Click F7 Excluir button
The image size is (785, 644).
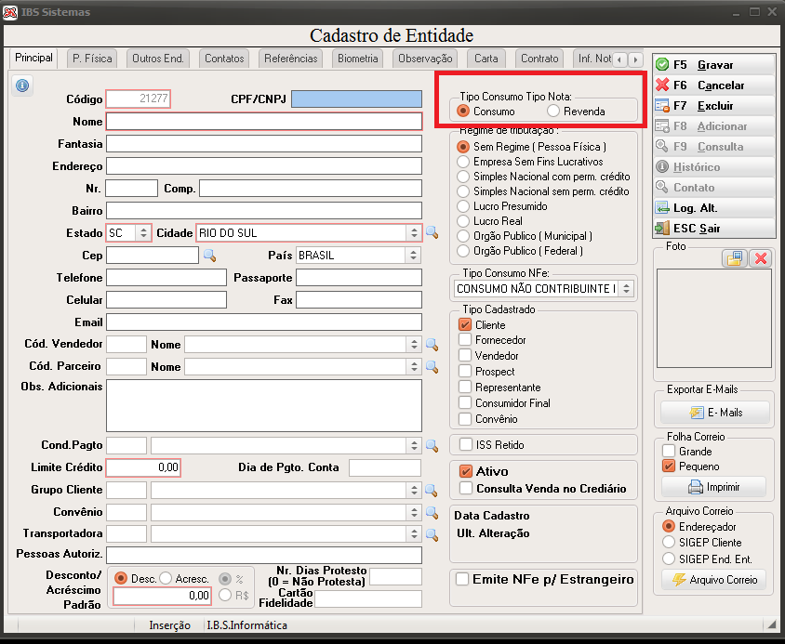click(714, 106)
